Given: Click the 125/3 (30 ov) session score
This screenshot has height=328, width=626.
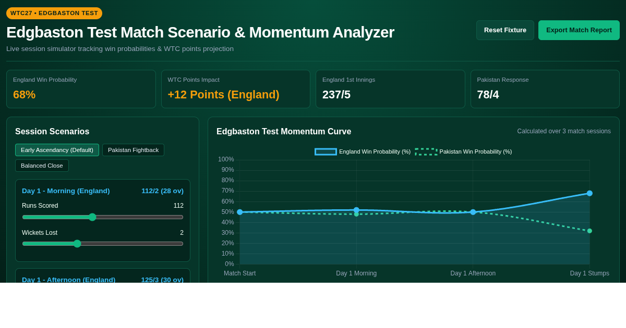Looking at the screenshot, I should pos(162,280).
